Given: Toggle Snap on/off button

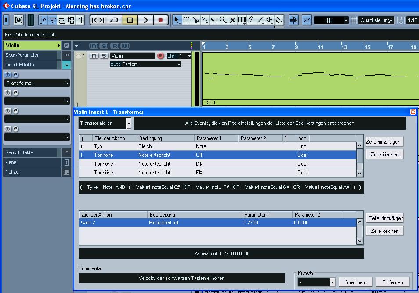Looking at the screenshot, I should (x=307, y=20).
